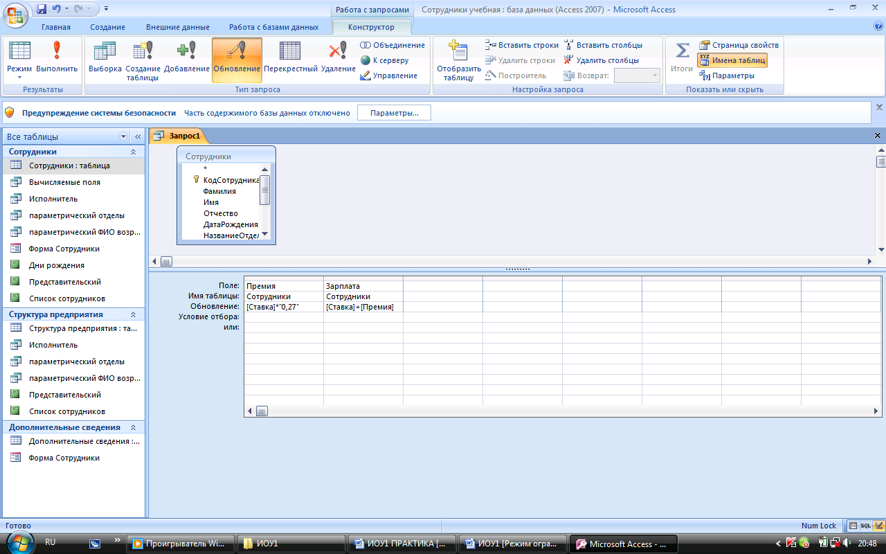
Task: Click the ДатаРождения field in list
Action: [x=230, y=224]
